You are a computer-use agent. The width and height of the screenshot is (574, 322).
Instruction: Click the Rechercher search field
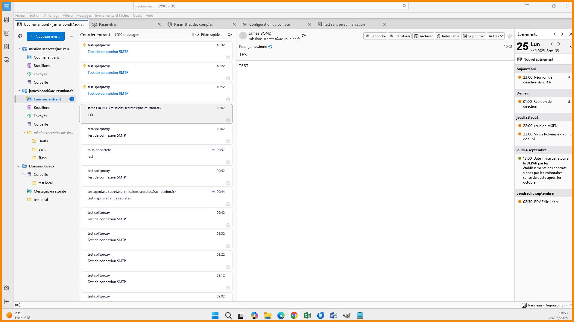point(269,6)
